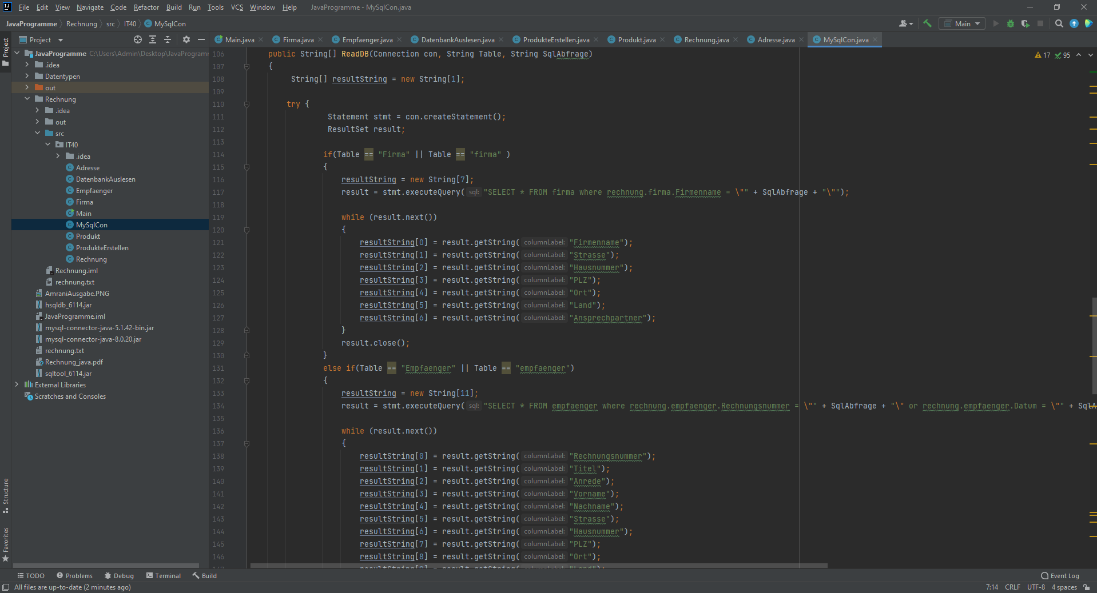Click the Stop execution icon

(1040, 23)
